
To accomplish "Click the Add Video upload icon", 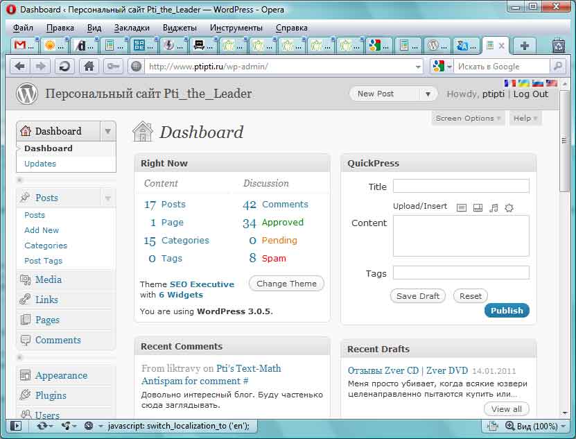I will [x=478, y=208].
